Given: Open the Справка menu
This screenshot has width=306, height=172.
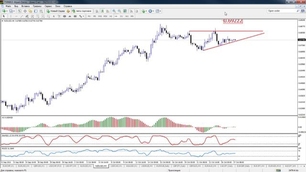Looking at the screenshot, I should (x=68, y=6).
